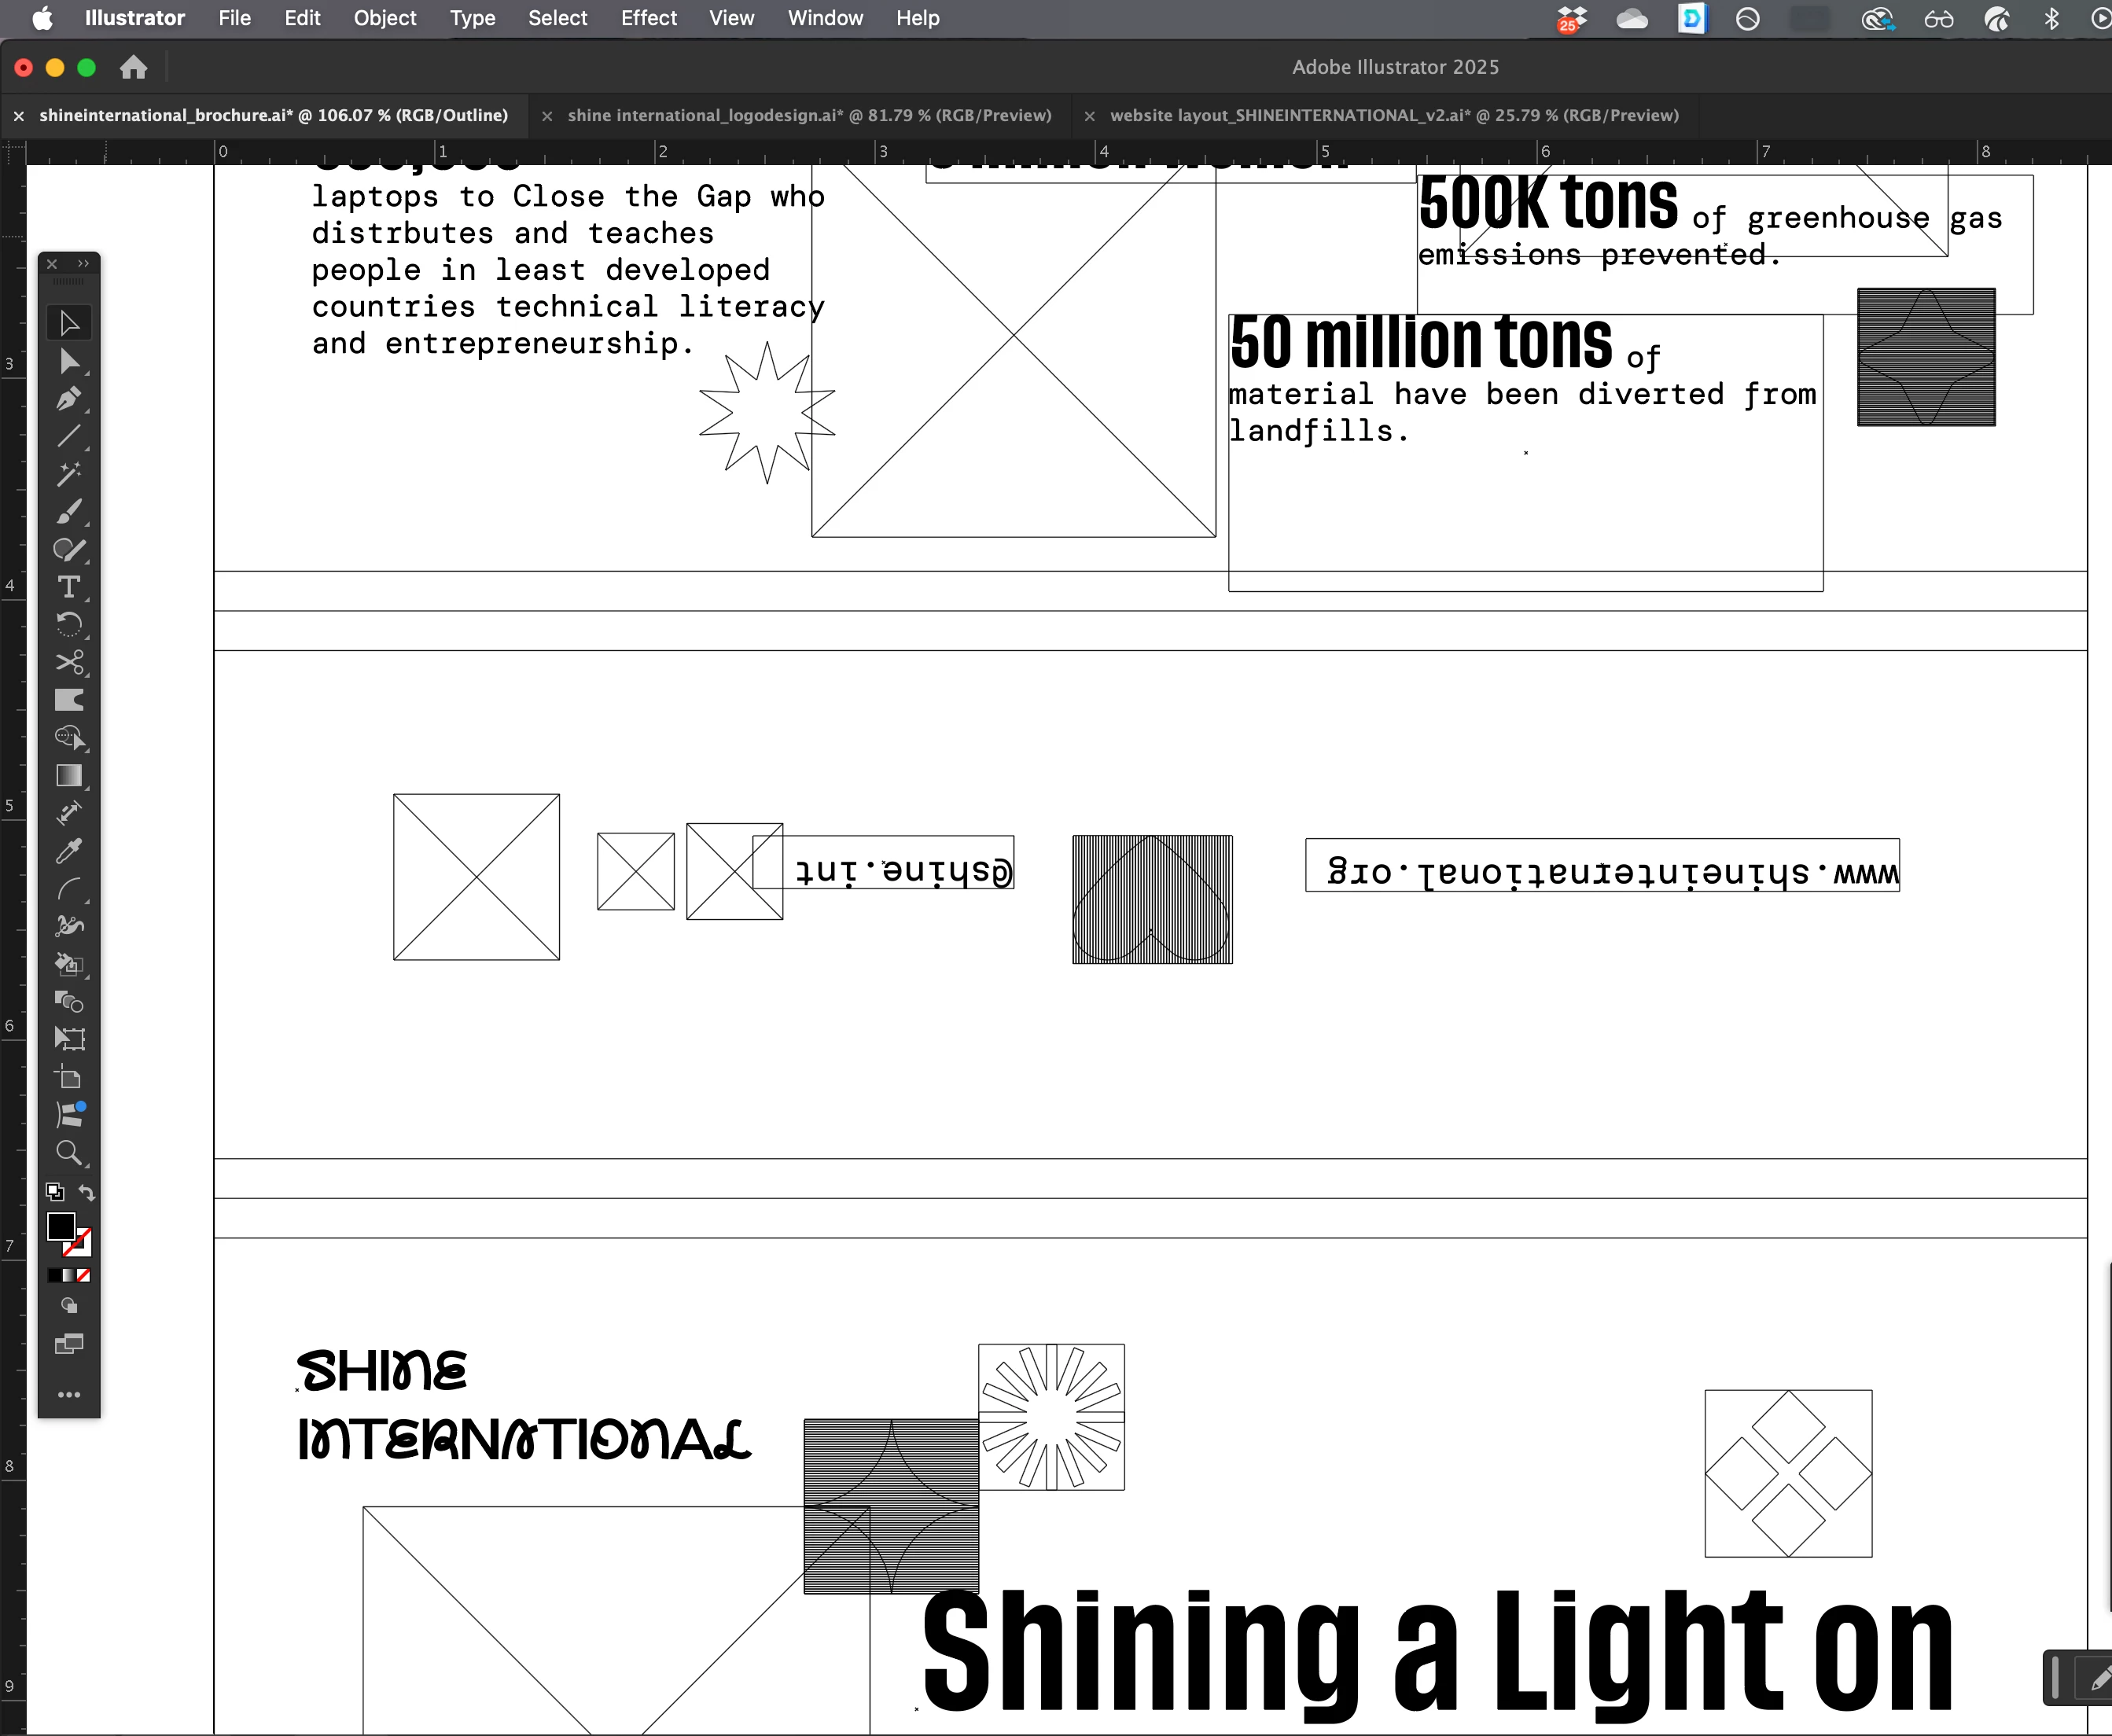The width and height of the screenshot is (2112, 1736).
Task: Select the Gradient tool
Action: point(68,775)
